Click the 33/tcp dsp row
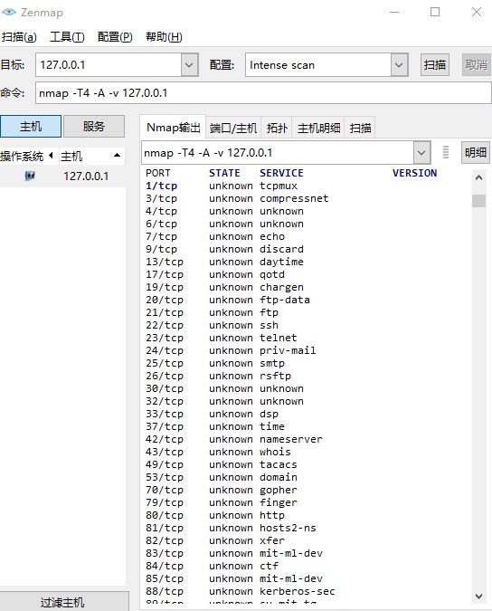Screen dimensions: 492x611 pos(213,415)
